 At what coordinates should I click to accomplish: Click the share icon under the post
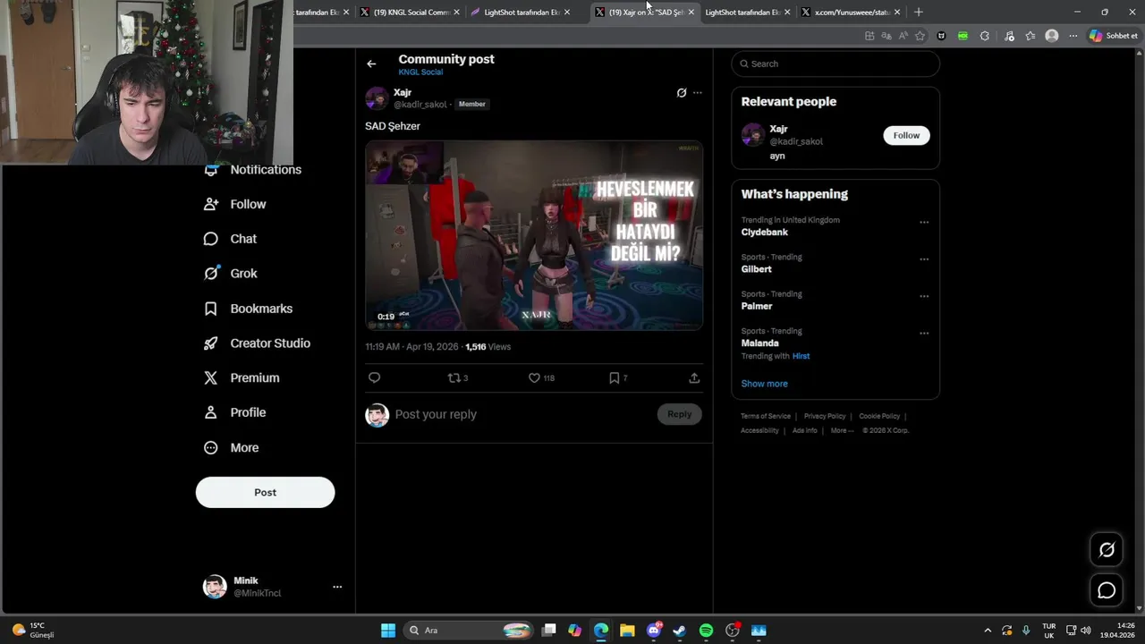pyautogui.click(x=694, y=377)
